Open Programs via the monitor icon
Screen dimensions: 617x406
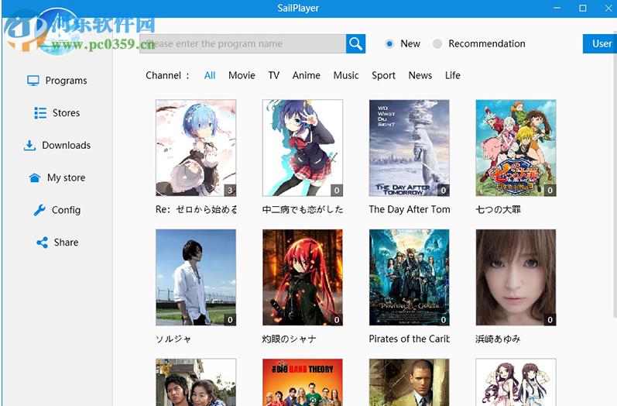[33, 81]
